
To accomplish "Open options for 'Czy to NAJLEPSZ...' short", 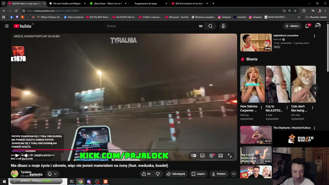I will (x=287, y=107).
